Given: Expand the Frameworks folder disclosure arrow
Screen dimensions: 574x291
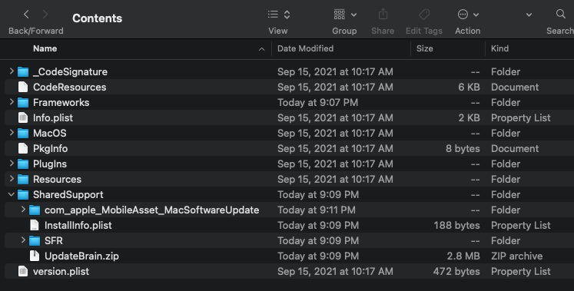Looking at the screenshot, I should click(x=12, y=102).
